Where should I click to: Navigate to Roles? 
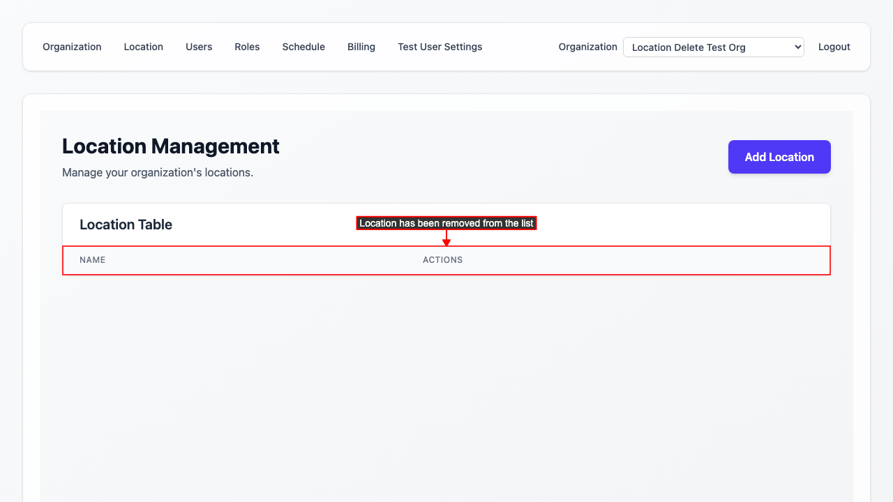247,47
